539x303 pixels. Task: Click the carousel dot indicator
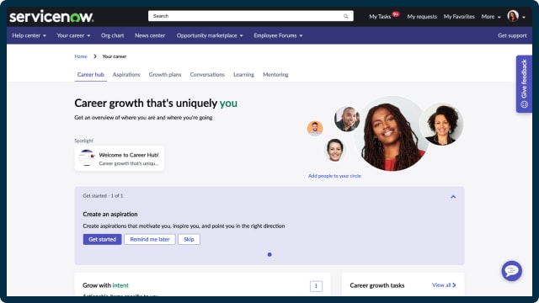[x=269, y=254]
